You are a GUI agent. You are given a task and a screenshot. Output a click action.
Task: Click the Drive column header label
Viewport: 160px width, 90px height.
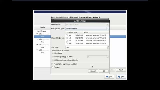point(70,32)
